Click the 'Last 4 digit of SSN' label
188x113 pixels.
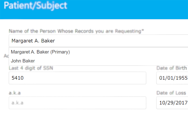click(x=31, y=68)
